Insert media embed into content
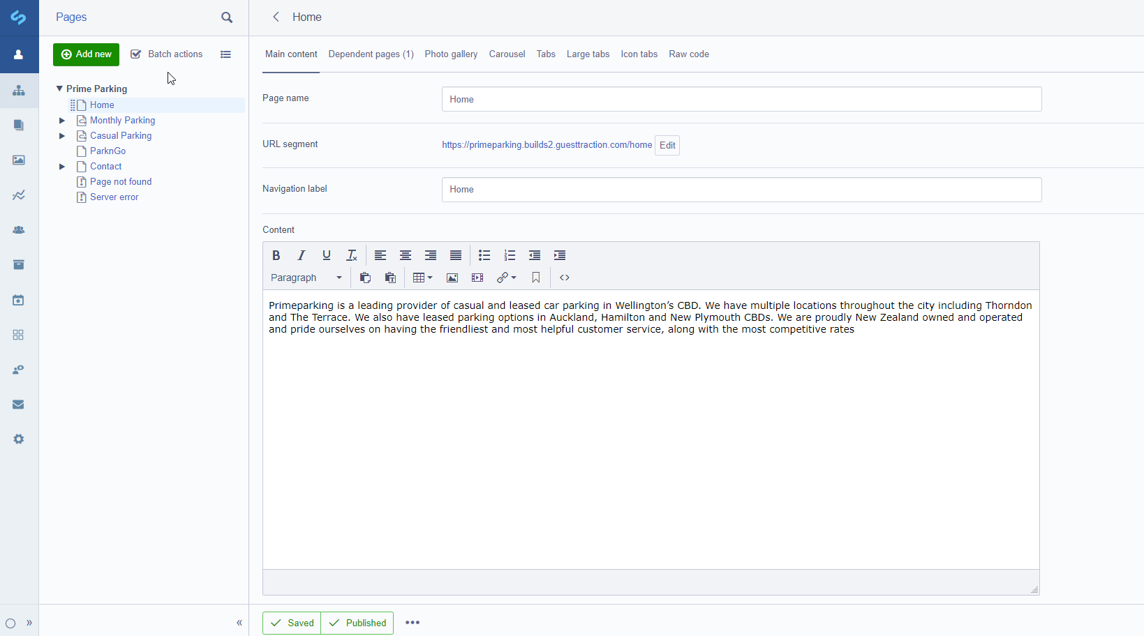The width and height of the screenshot is (1144, 636). [477, 278]
